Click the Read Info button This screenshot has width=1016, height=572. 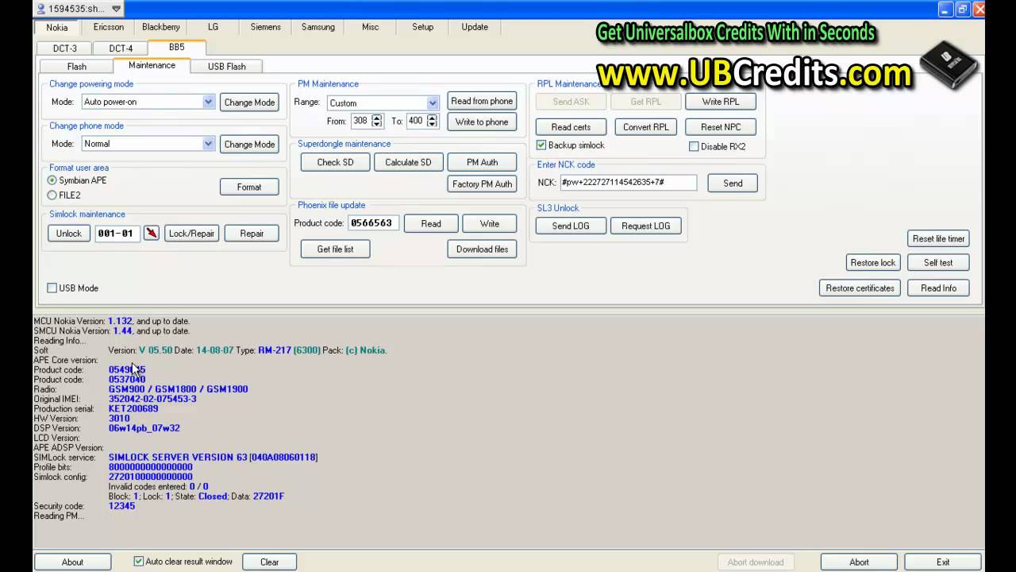pyautogui.click(x=938, y=288)
